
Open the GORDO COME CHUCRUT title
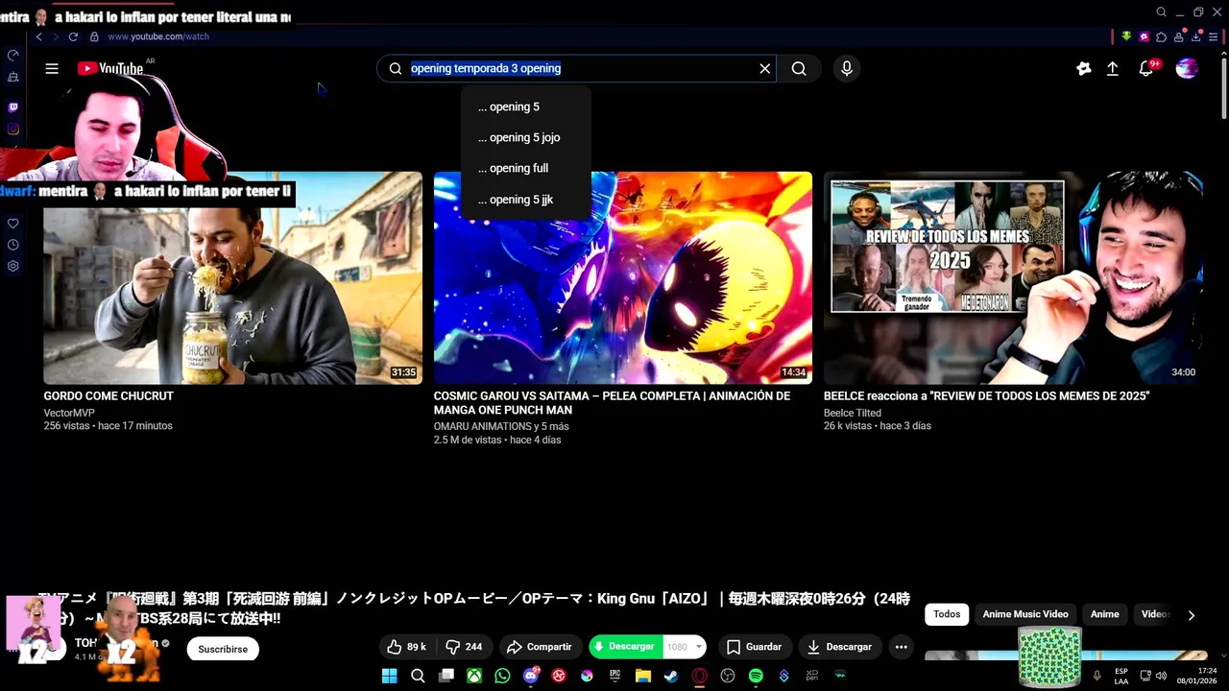(x=108, y=395)
